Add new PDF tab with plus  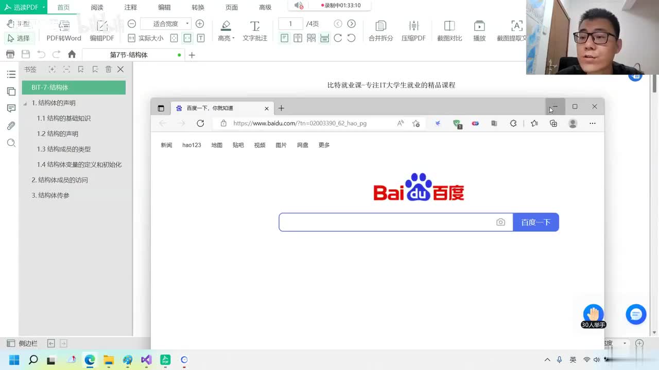click(192, 55)
